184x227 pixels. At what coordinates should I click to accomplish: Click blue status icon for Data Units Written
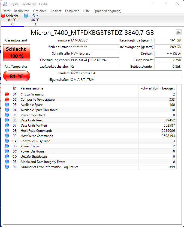(x=7, y=126)
